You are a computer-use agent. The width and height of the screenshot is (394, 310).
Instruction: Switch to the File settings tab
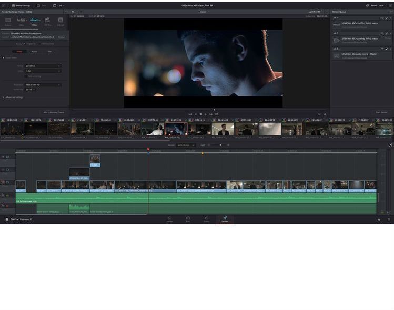(x=50, y=51)
